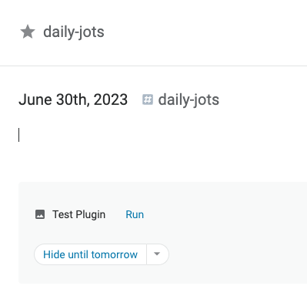Click the blank area at the top of the grey plugin panel
307x296 pixels.
pos(163,194)
